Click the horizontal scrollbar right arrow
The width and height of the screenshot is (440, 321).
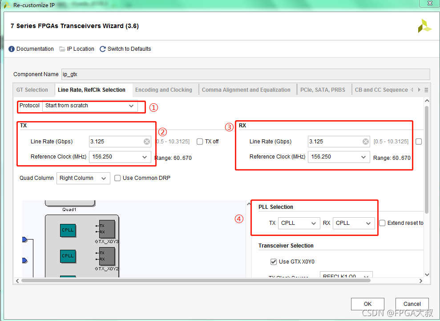click(420, 281)
